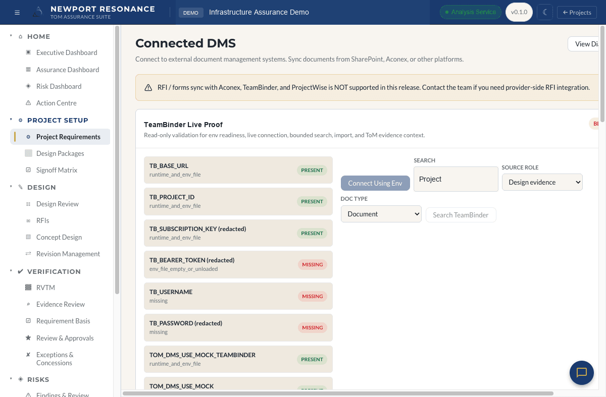606x397 pixels.
Task: Click the TB_SUBSCRIPTION_KEY PRESENT badge
Action: 312,233
